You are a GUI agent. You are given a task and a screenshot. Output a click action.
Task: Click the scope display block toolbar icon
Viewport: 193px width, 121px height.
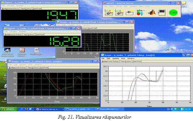tap(162, 13)
